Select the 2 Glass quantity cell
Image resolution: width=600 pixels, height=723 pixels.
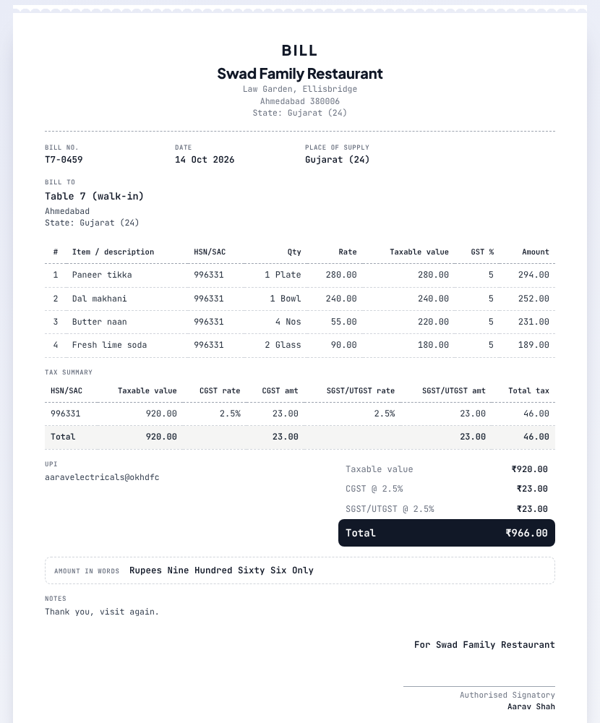283,345
